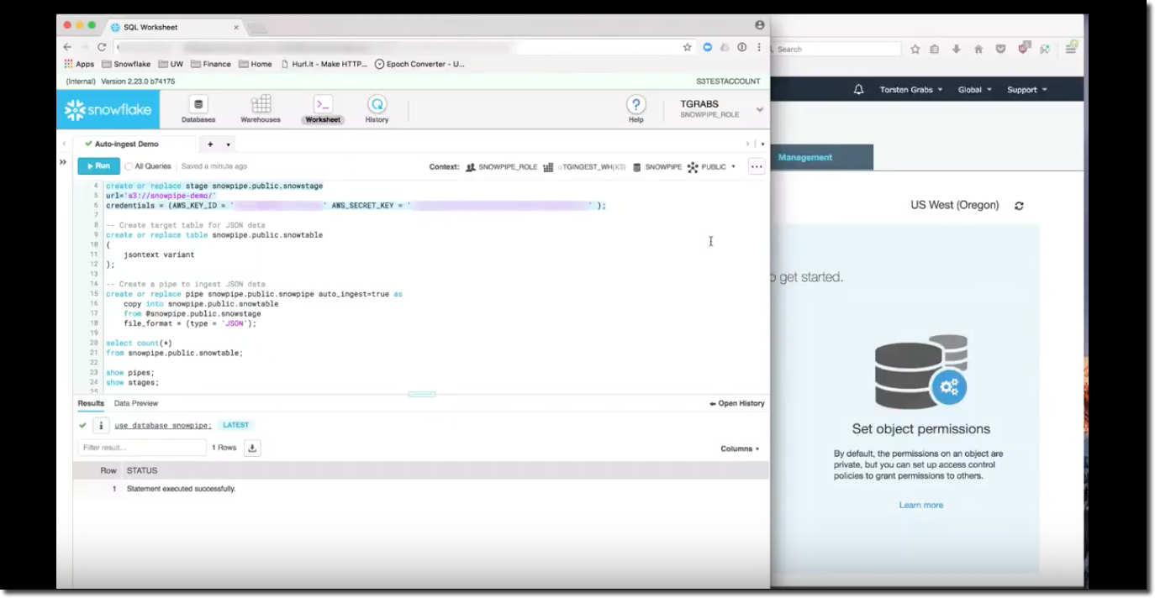
Task: Select the Worksheet icon in Snowflake toolbar
Action: pyautogui.click(x=323, y=110)
